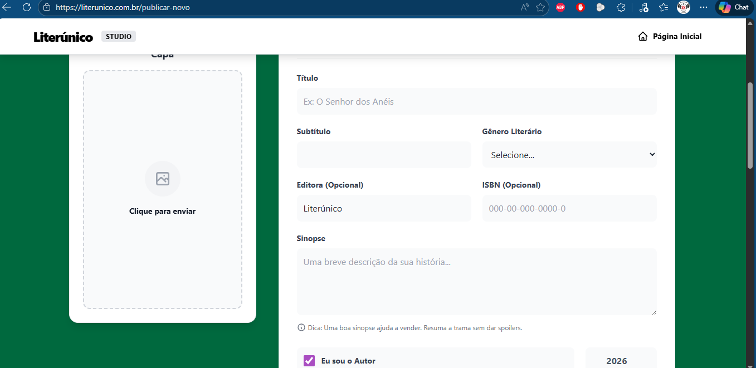This screenshot has width=756, height=368.
Task: Add page to favorites with star icon
Action: click(540, 7)
